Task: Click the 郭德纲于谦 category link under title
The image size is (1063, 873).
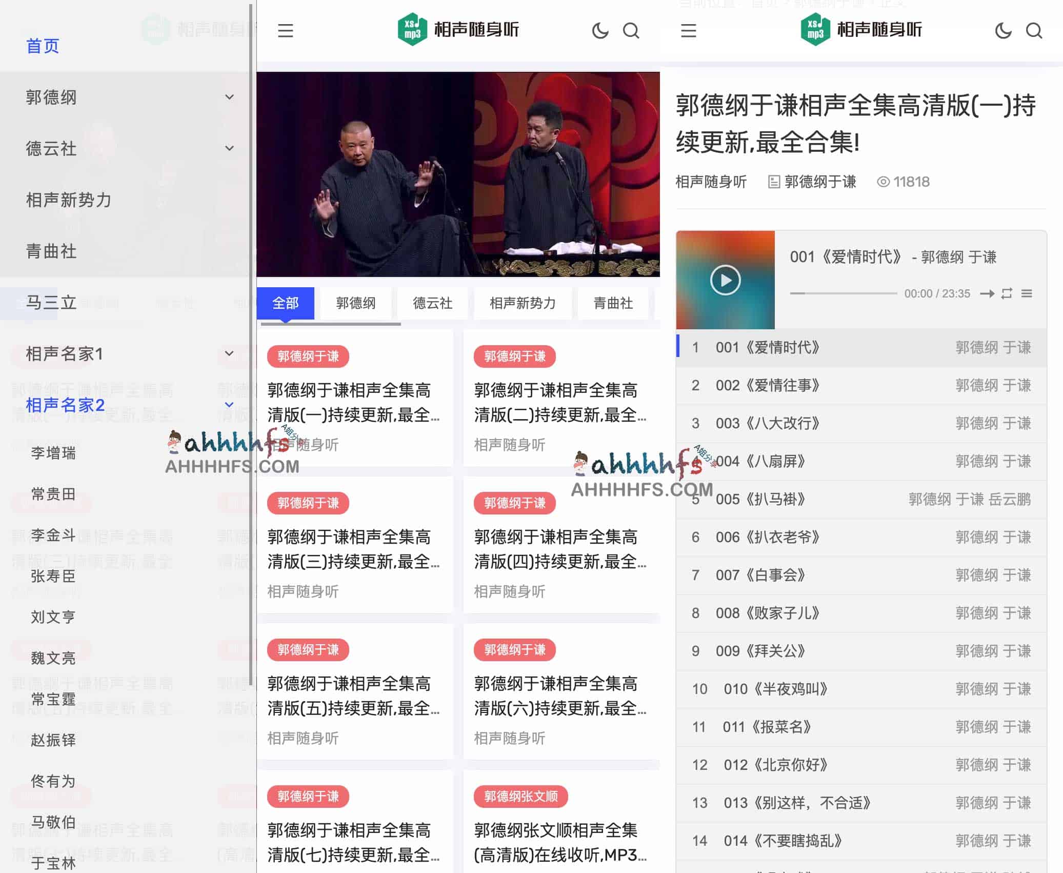Action: [x=820, y=182]
